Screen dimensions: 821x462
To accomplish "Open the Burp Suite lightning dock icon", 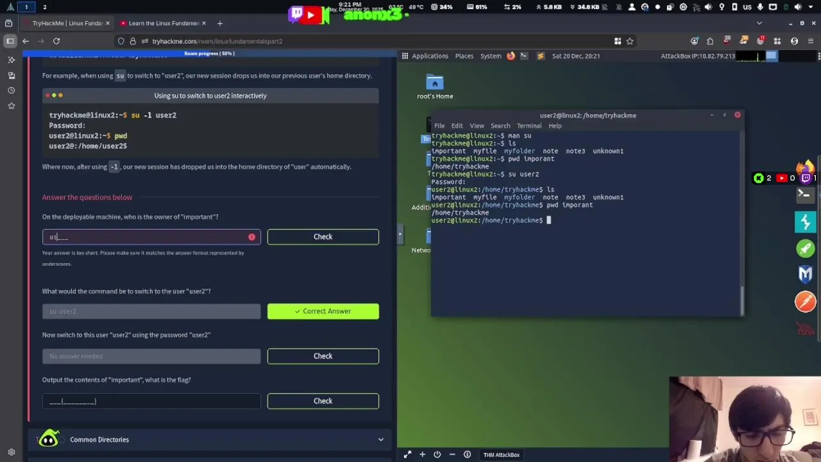I will pos(806,222).
